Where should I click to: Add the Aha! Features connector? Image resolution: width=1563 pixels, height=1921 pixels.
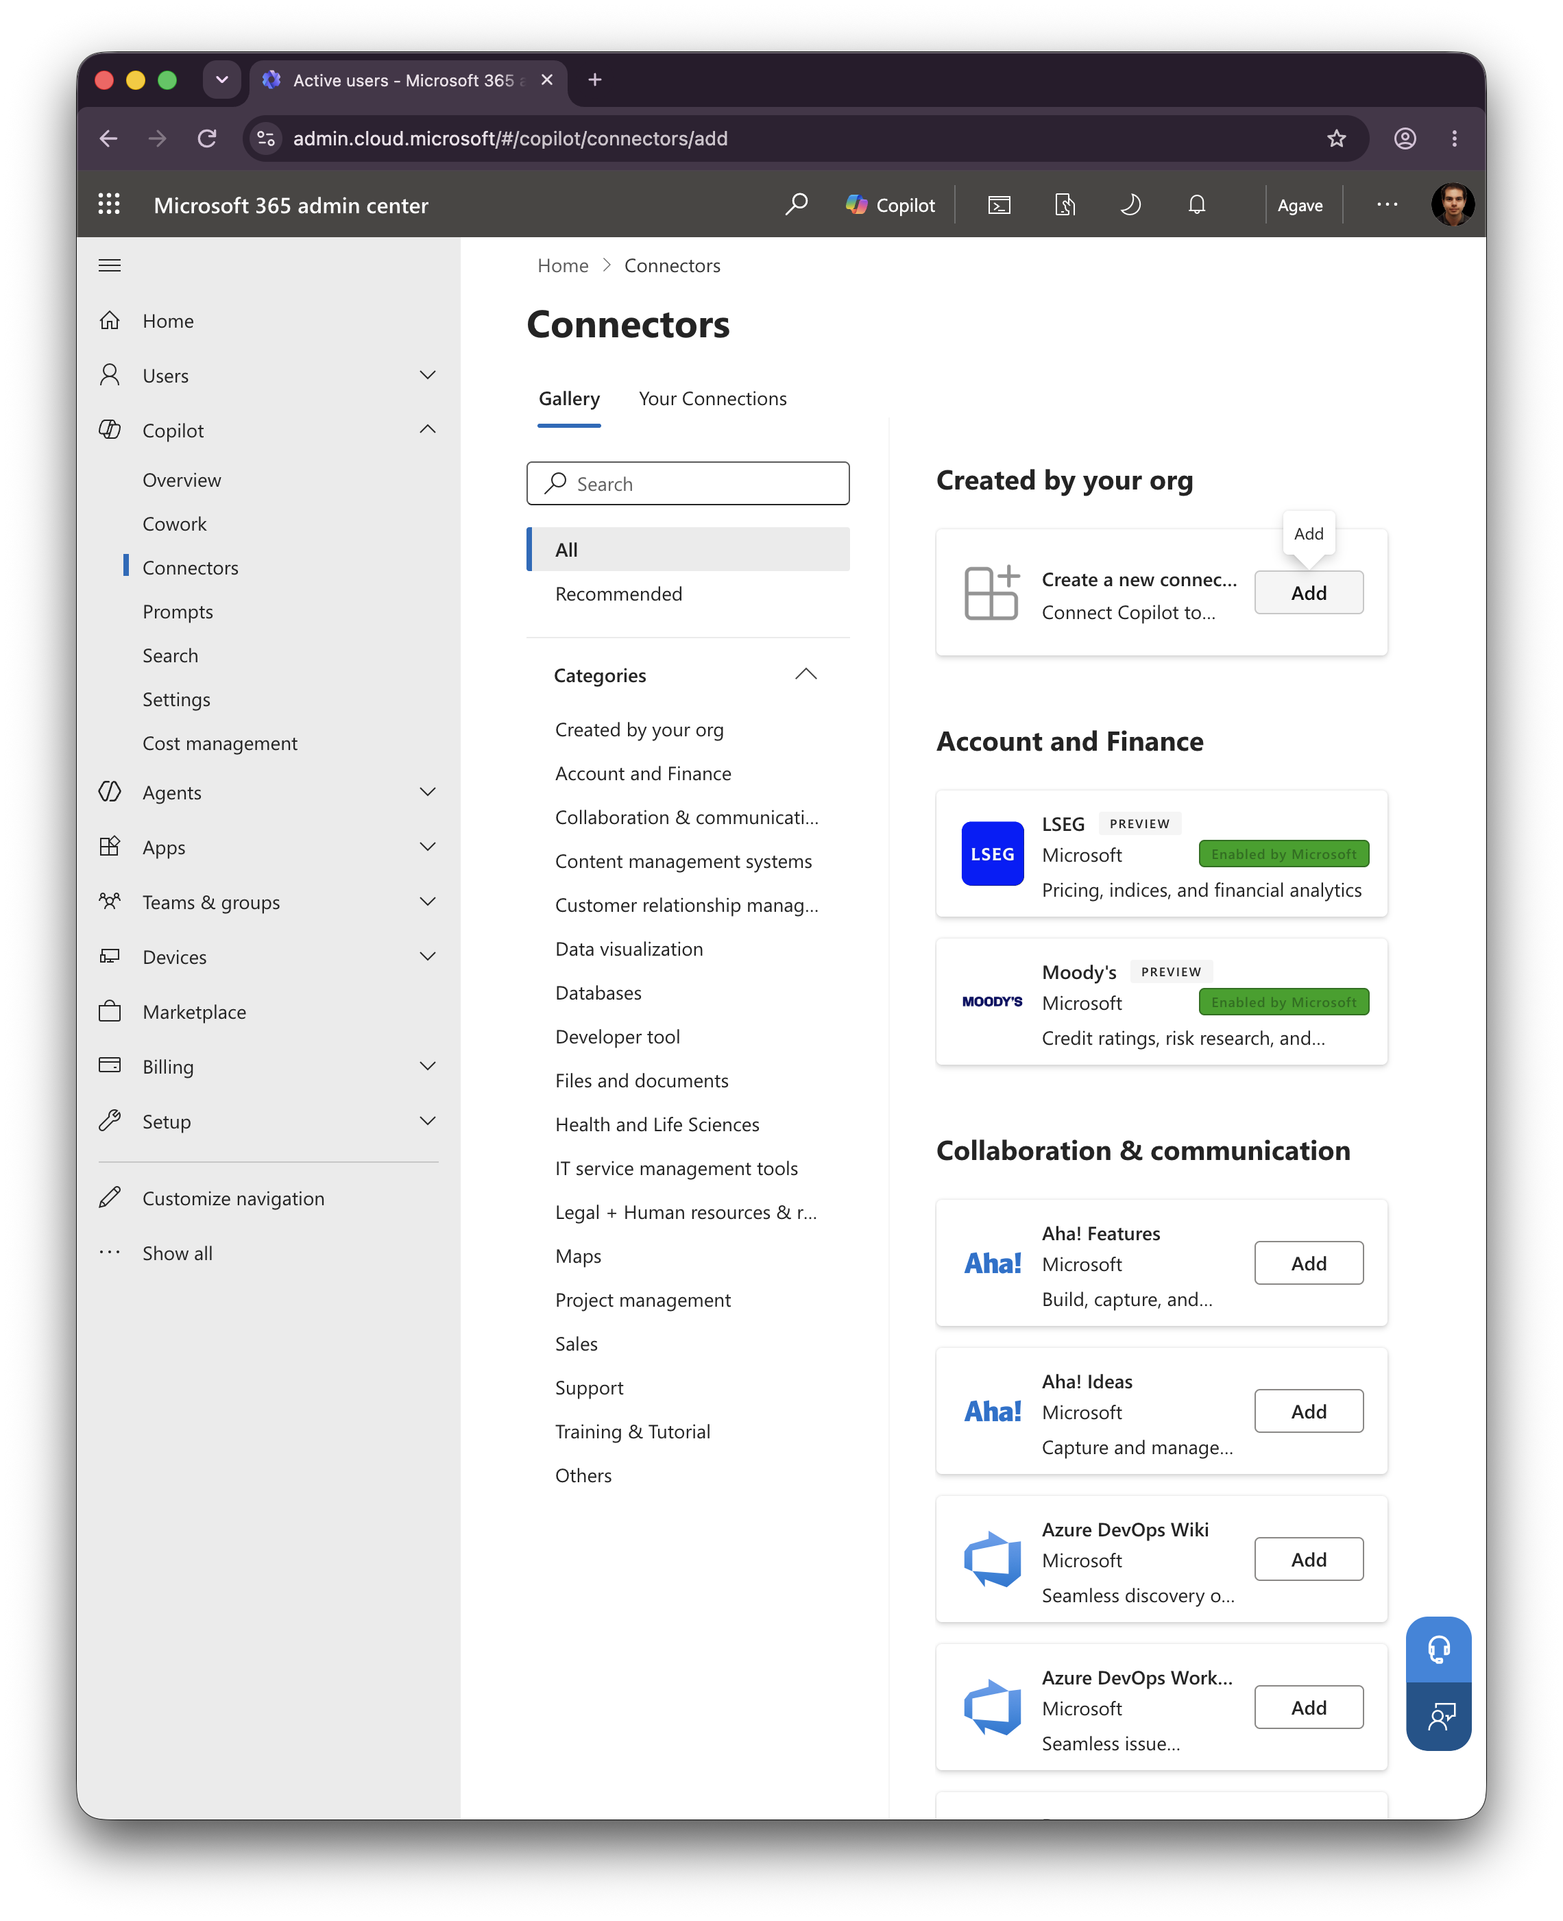click(1308, 1263)
